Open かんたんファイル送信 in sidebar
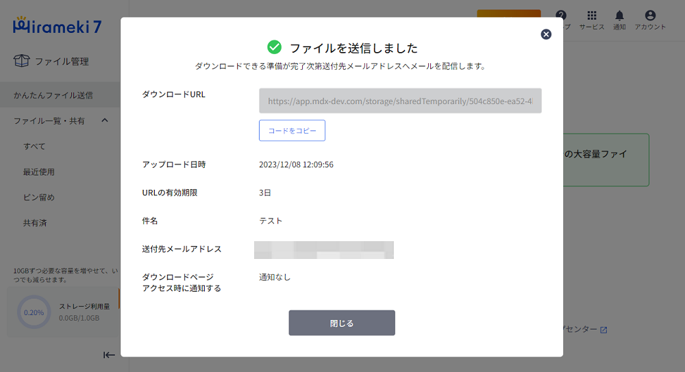This screenshot has width=685, height=372. [x=60, y=95]
